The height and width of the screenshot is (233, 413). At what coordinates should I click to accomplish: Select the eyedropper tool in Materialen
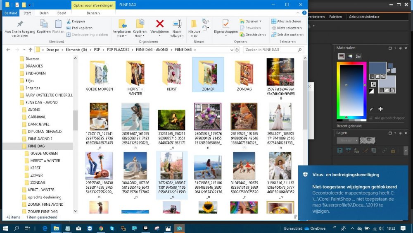click(372, 109)
